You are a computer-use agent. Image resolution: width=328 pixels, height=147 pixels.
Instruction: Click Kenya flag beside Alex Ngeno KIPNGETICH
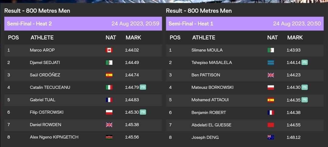coord(109,137)
